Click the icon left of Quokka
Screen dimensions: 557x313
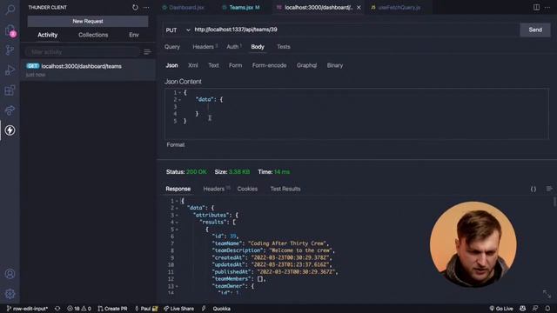[x=204, y=309]
